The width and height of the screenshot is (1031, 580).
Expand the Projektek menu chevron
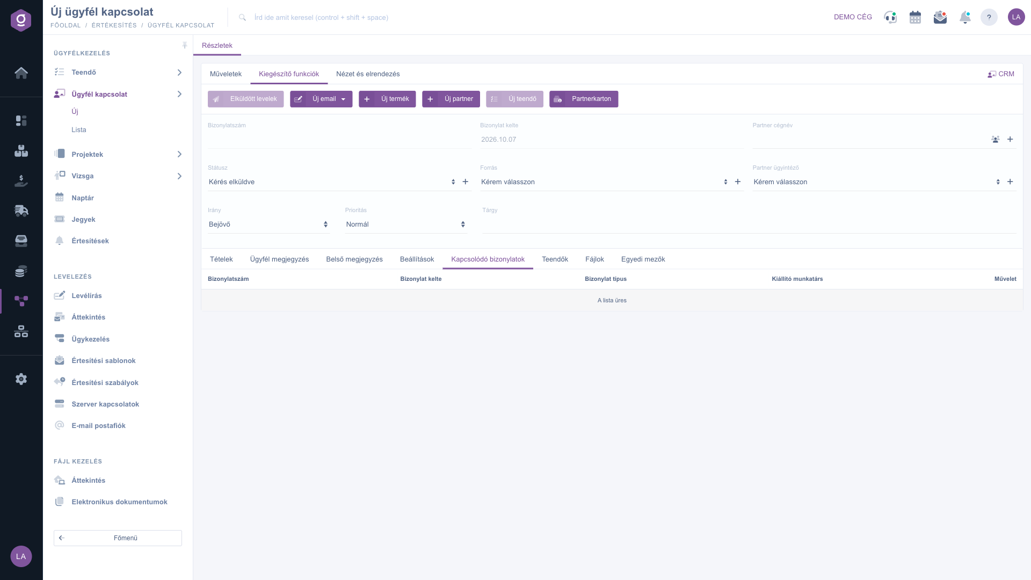tap(179, 155)
